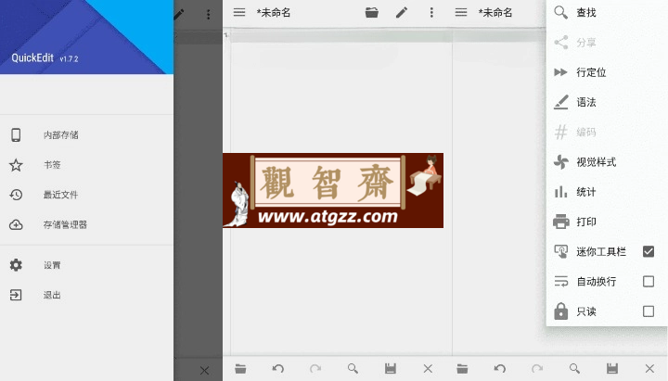Click the QuickEdit v1.7.2 drawer header
The image size is (668, 381).
[86, 37]
